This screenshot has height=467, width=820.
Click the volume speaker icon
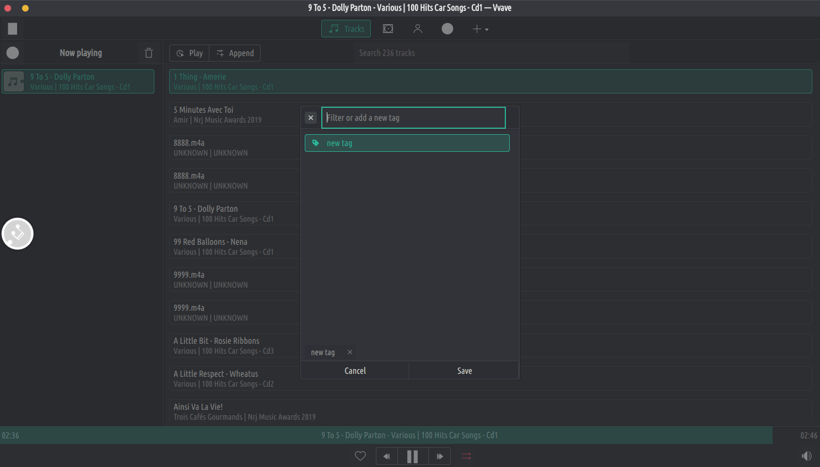806,456
